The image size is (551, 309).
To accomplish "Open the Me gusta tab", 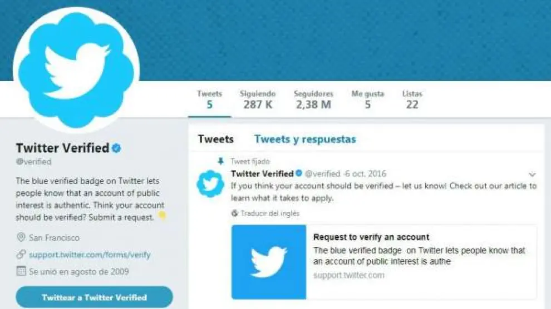I will pos(367,99).
